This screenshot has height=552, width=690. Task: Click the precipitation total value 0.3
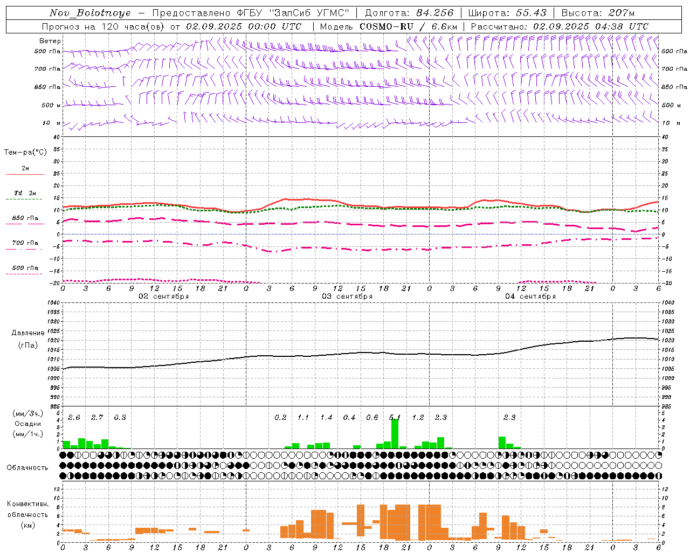[x=120, y=418]
